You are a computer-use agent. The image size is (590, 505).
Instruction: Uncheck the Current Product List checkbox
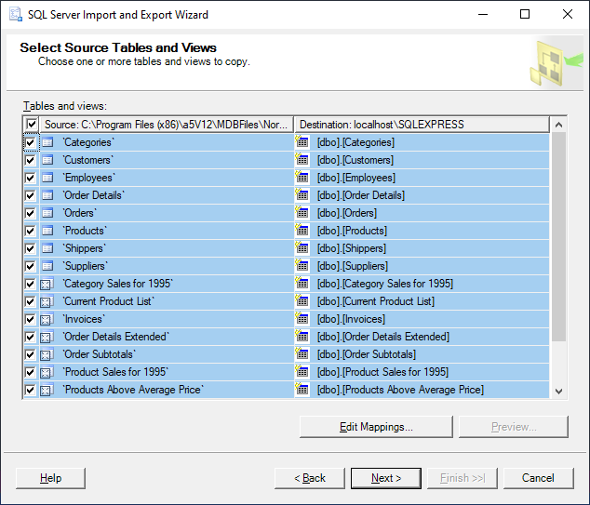pyautogui.click(x=30, y=301)
